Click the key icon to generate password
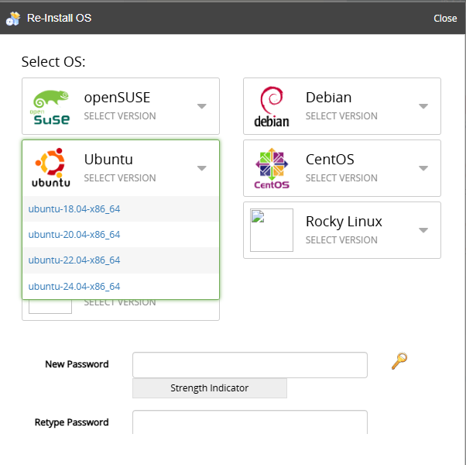 coord(399,361)
